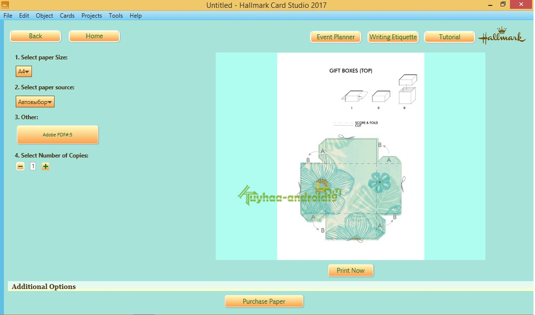Viewport: 535px width, 315px height.
Task: Open the Edit menu
Action: (x=24, y=16)
